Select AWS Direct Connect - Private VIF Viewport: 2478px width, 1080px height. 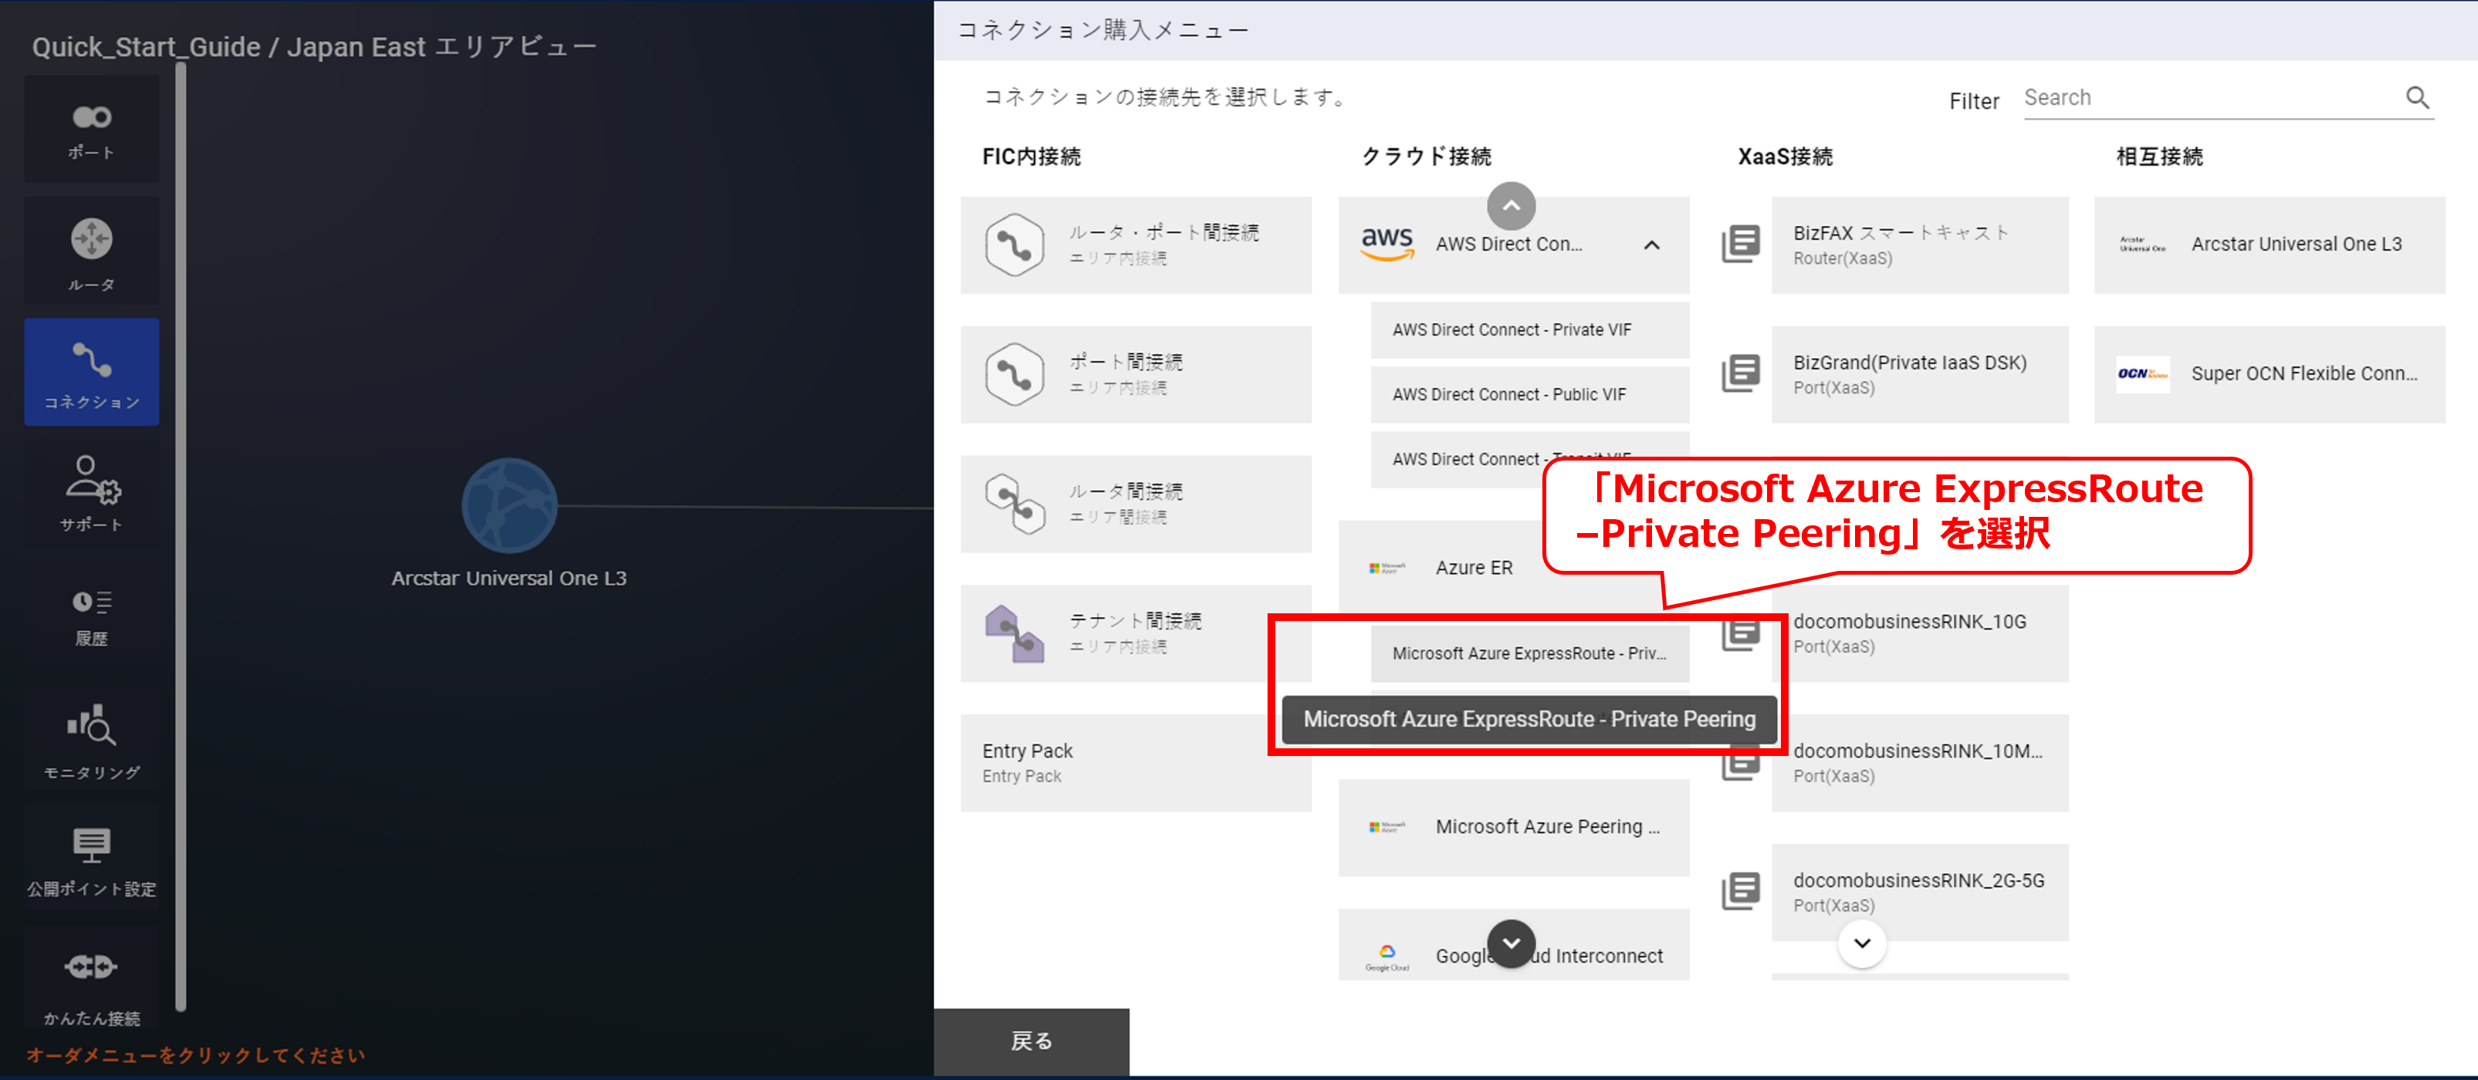(x=1528, y=330)
